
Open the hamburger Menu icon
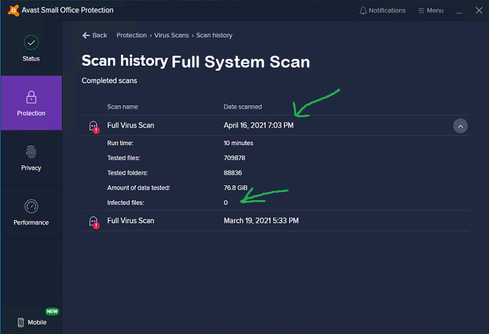coord(421,11)
